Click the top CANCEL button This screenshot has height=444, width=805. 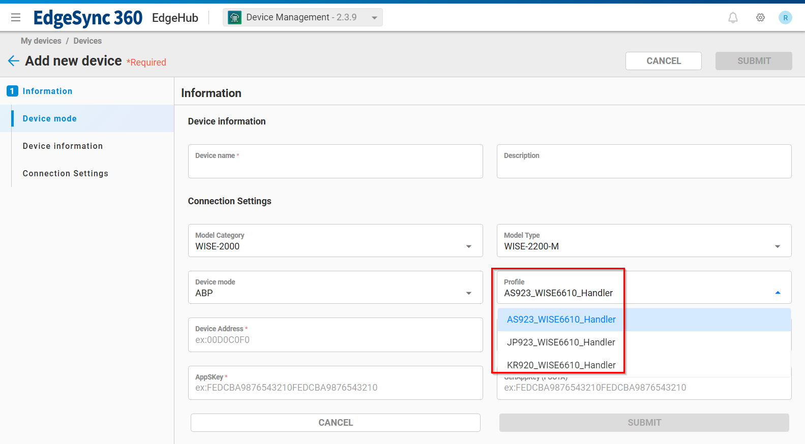(x=663, y=61)
